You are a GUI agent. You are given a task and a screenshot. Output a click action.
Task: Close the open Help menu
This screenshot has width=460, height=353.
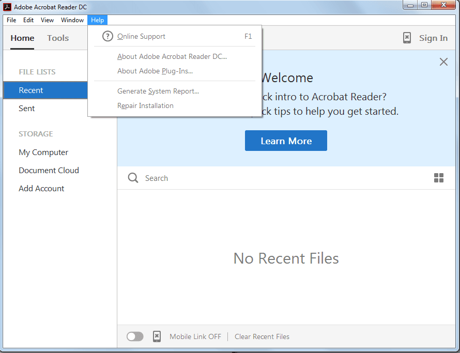coord(97,20)
